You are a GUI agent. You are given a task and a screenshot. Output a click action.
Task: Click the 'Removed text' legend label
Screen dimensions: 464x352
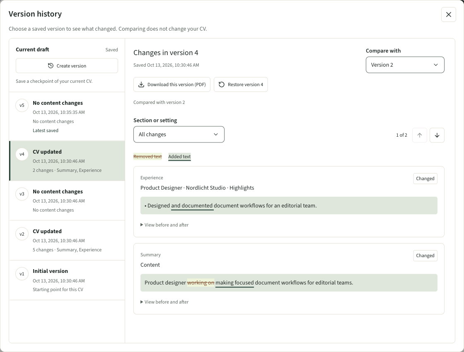click(x=147, y=157)
